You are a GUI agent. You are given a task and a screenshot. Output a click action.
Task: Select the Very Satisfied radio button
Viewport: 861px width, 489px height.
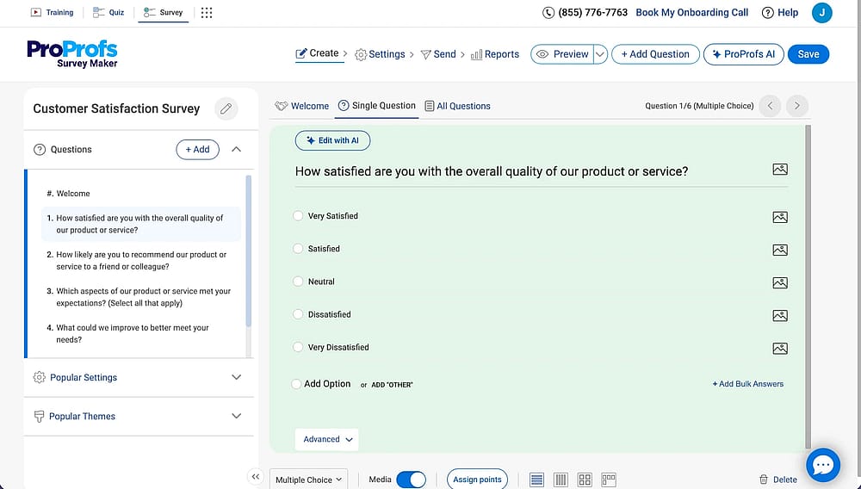[298, 216]
